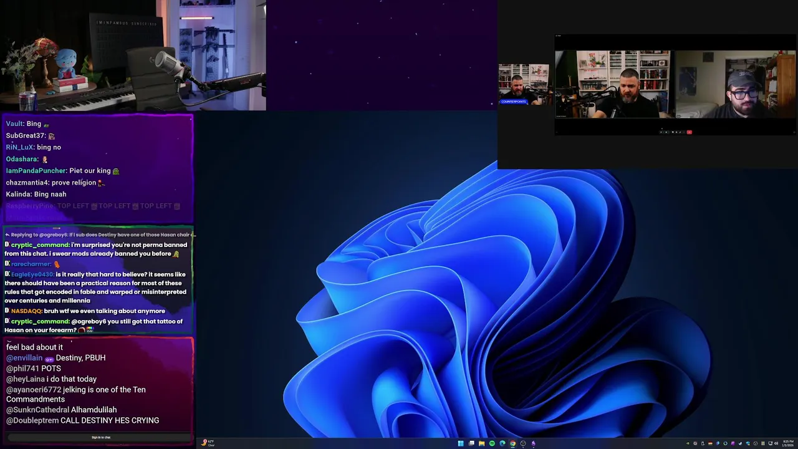Image resolution: width=798 pixels, height=449 pixels.
Task: Click the Sign in to chat button
Action: (101, 437)
